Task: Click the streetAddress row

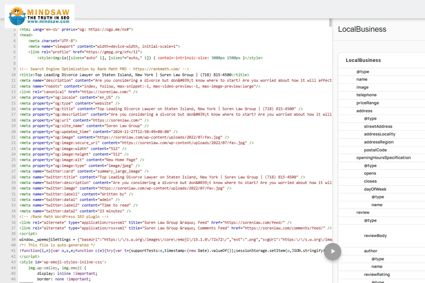Action: pos(381,126)
